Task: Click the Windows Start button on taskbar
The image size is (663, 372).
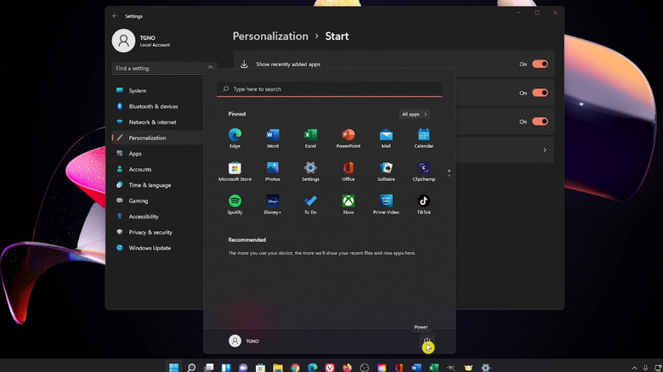Action: click(x=174, y=368)
